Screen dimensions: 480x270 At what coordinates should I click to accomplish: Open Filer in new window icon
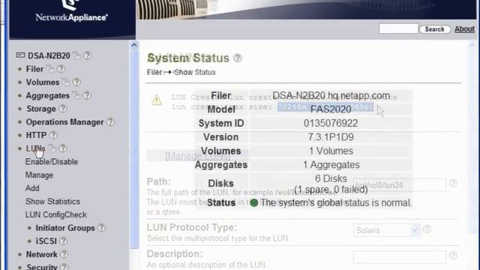point(50,69)
